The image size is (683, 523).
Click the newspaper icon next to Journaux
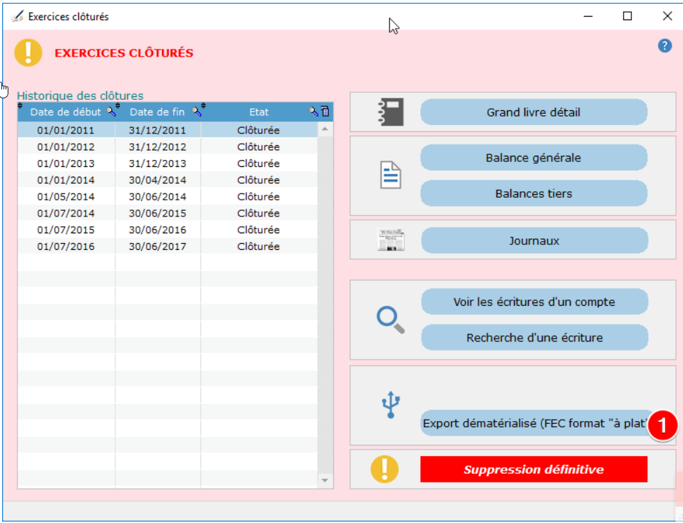pos(391,241)
